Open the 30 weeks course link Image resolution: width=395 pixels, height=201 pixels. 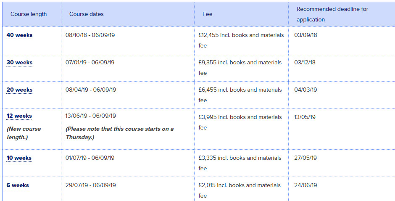click(19, 62)
